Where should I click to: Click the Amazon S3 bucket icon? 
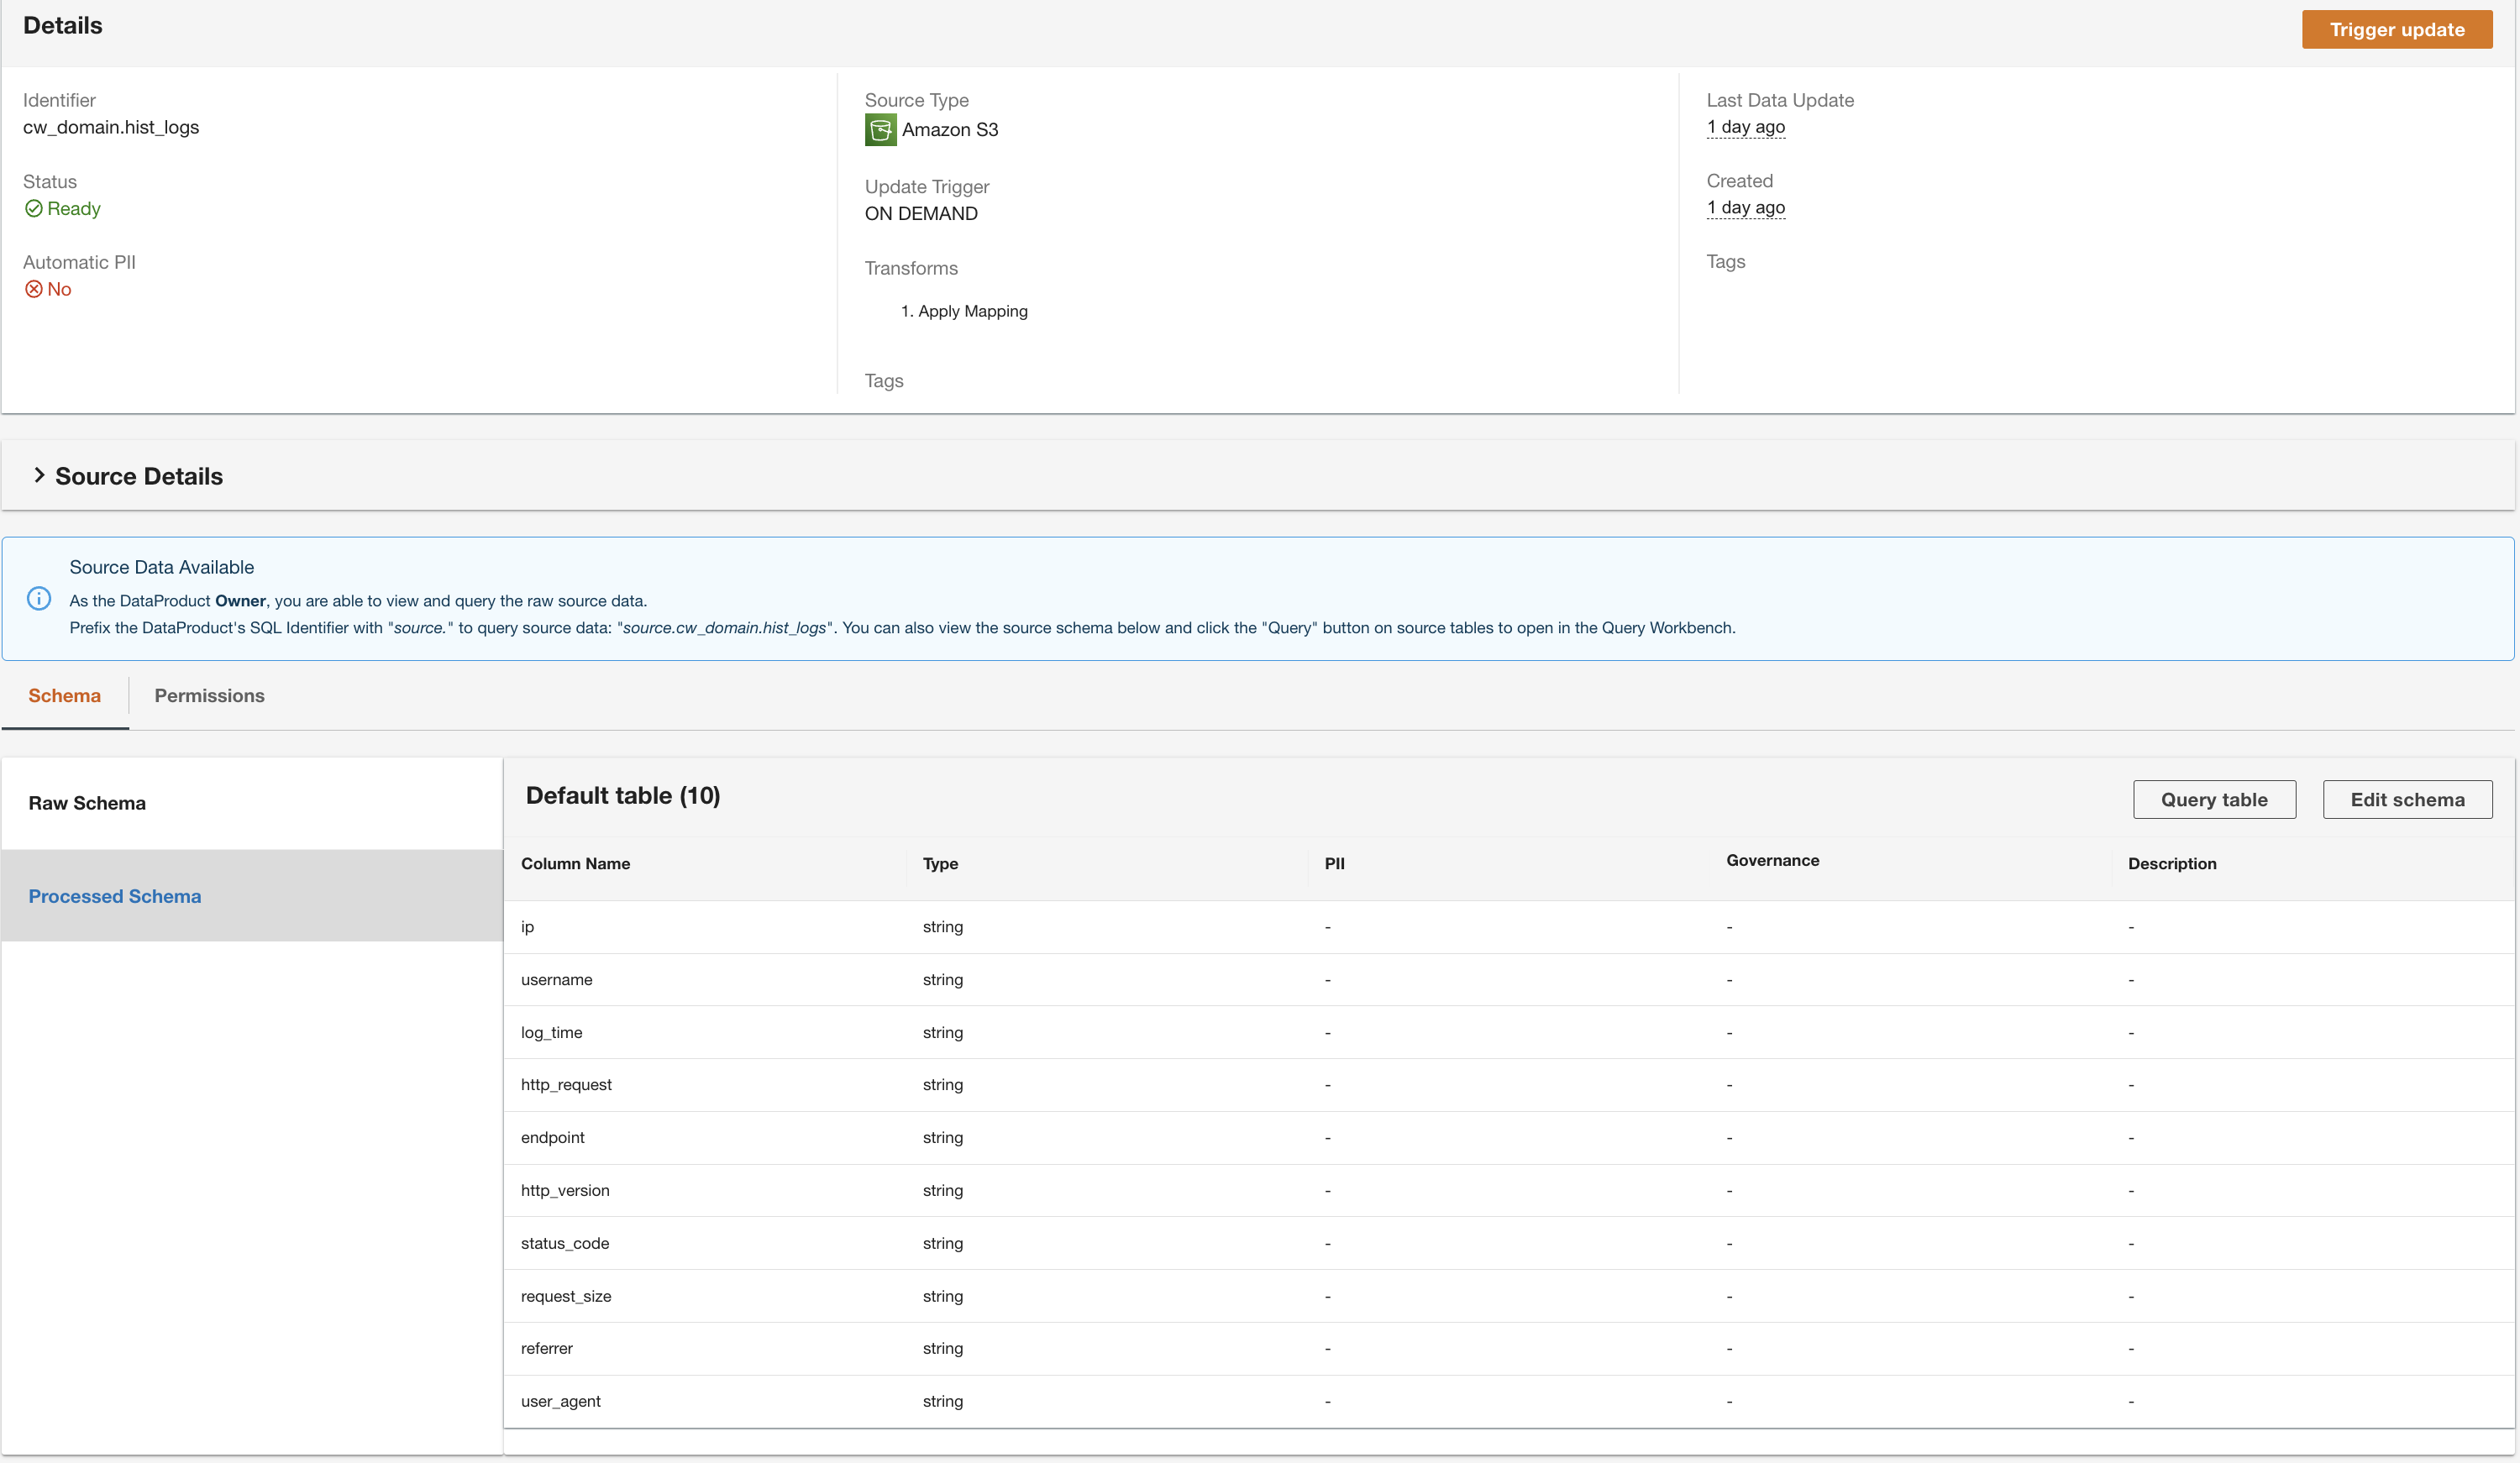880,130
